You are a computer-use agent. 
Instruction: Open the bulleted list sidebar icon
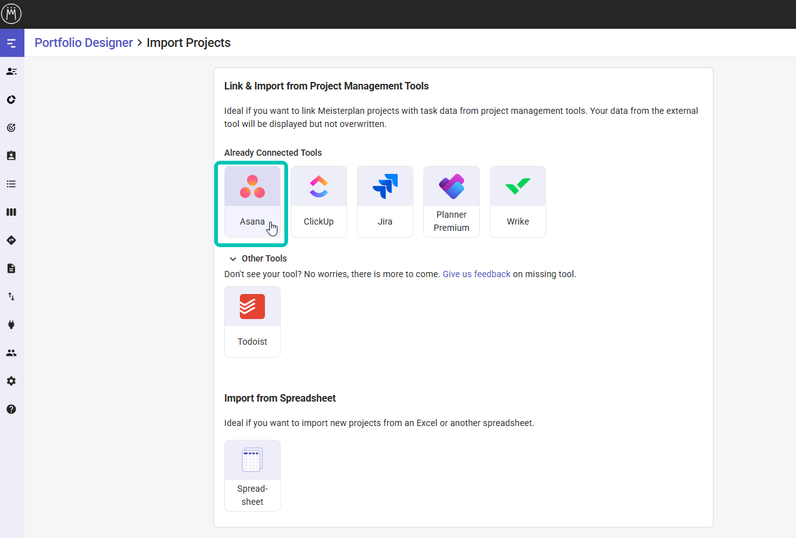pyautogui.click(x=11, y=184)
